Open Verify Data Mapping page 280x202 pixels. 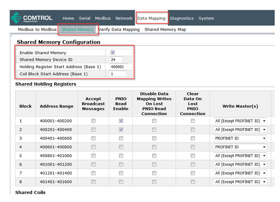pos(119,30)
